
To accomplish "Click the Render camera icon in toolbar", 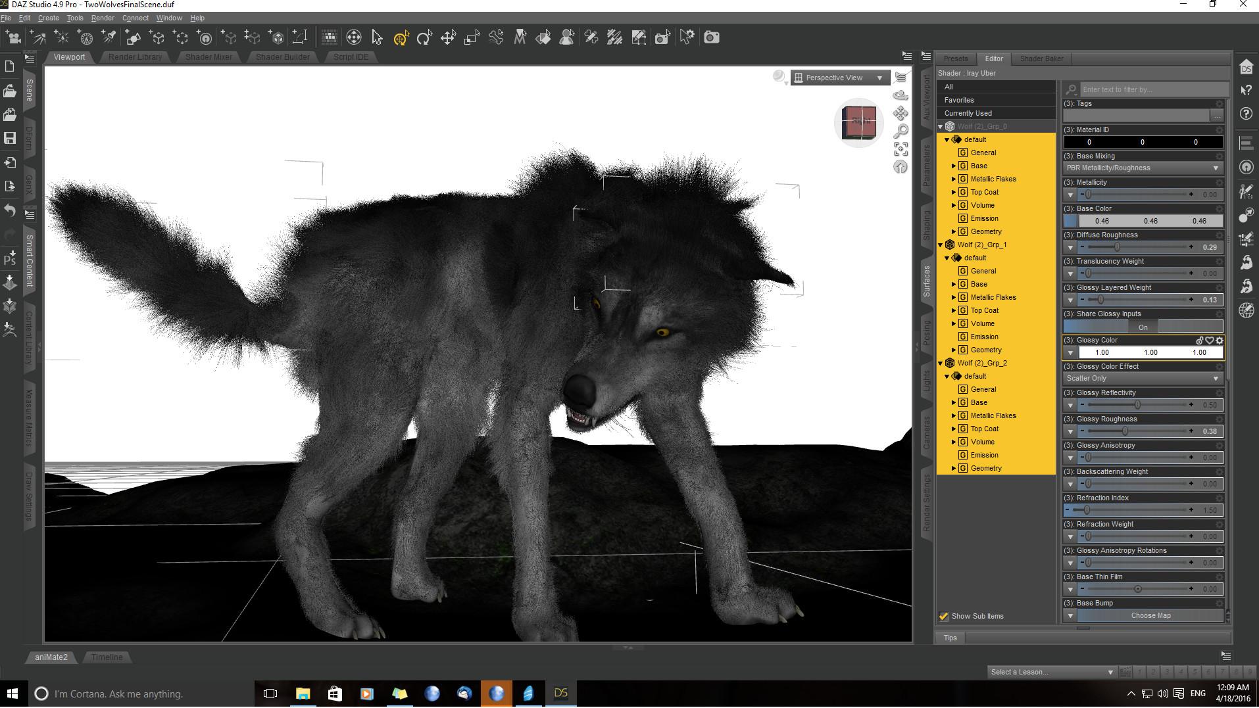I will coord(711,37).
